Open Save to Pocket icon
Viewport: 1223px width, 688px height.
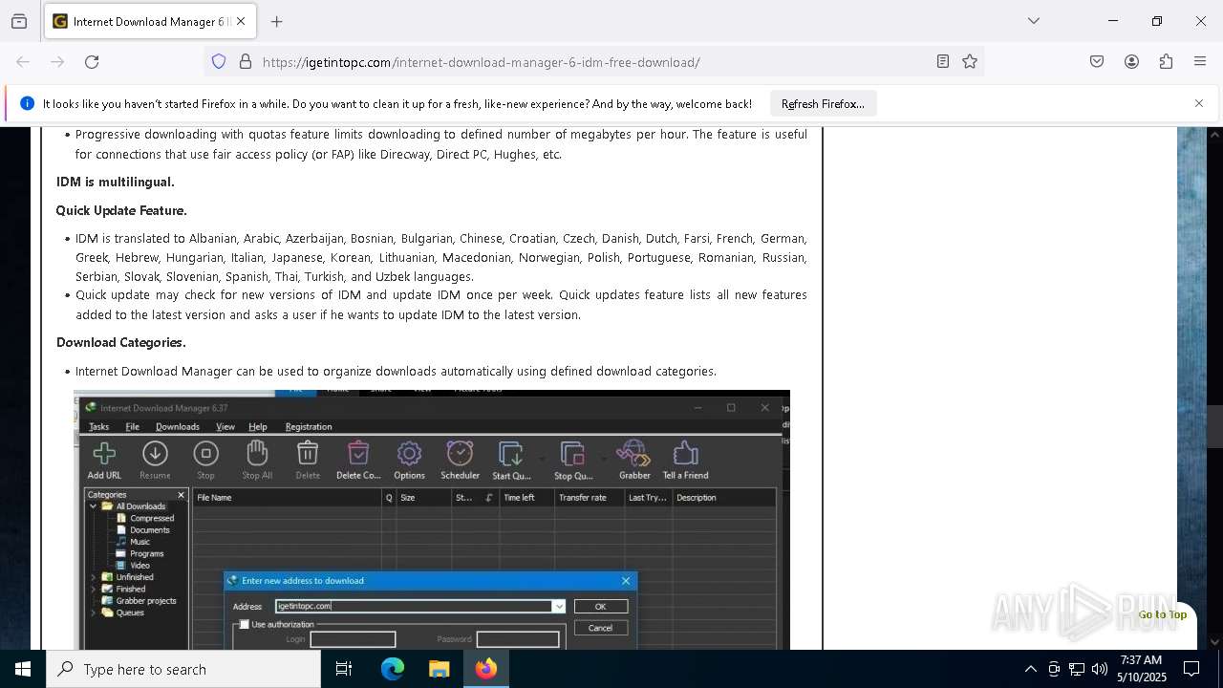(1097, 62)
